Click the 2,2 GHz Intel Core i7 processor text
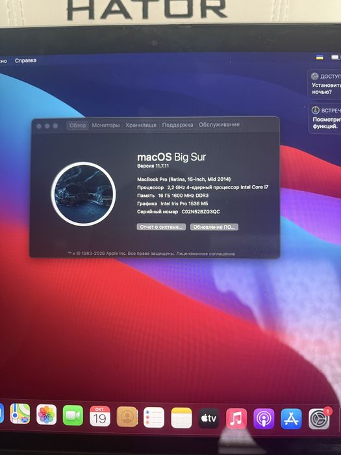Viewport: 341px width, 455px height. click(218, 187)
